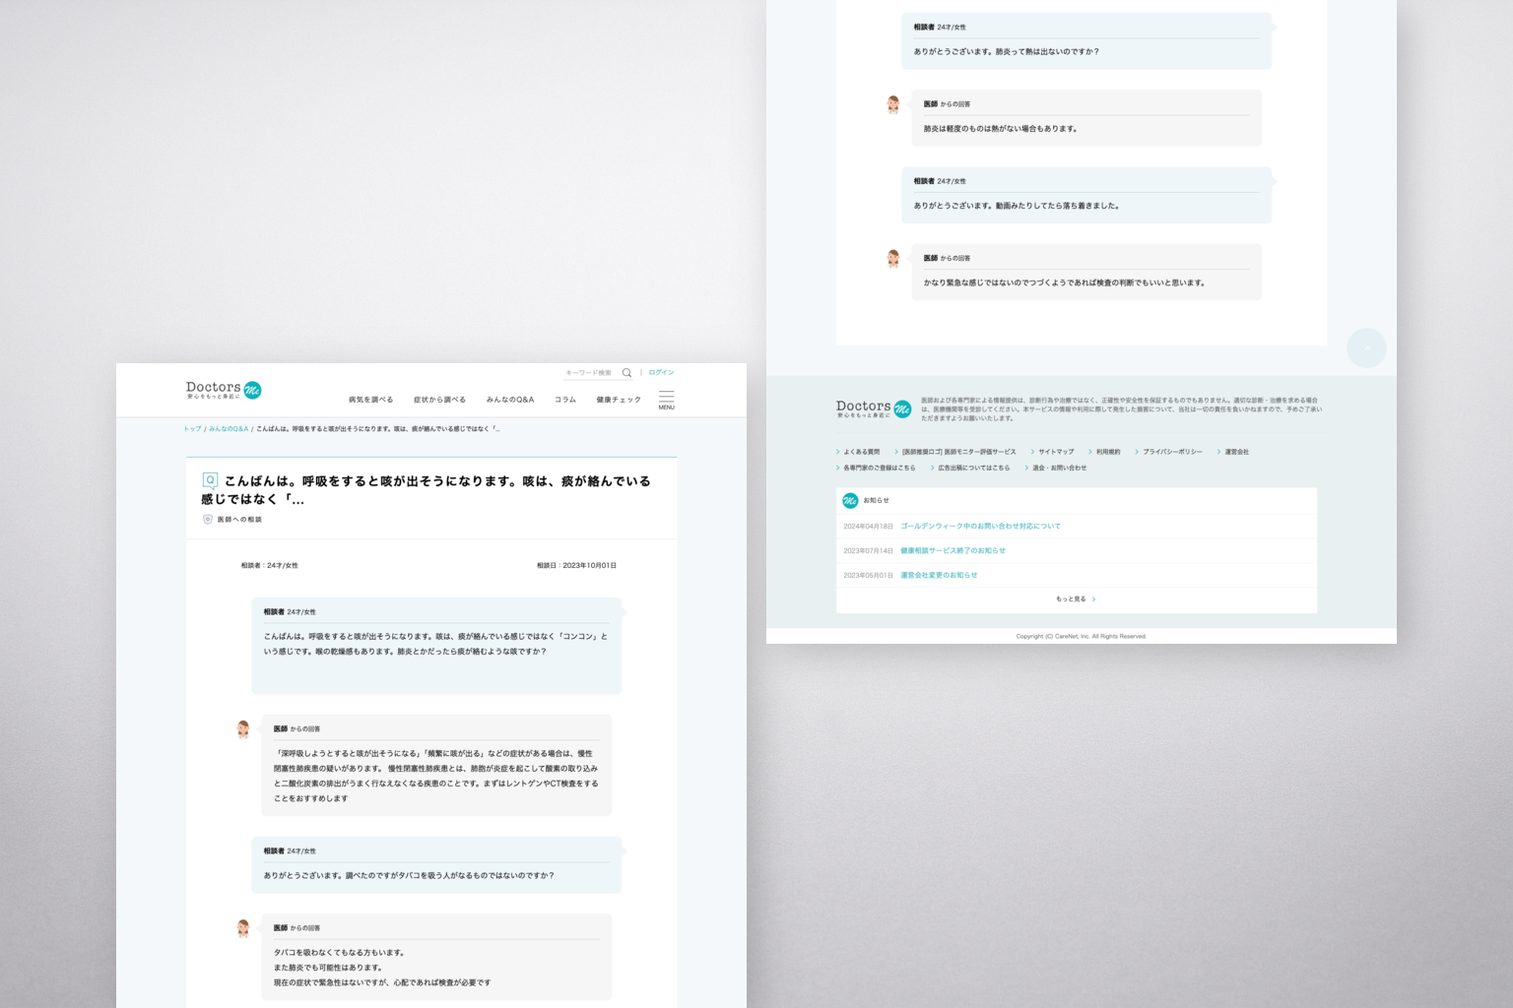Screen dimensions: 1513x1008
Task: Click the doctor avatar beside the 肺炎は軽度のものは reply
Action: (893, 104)
